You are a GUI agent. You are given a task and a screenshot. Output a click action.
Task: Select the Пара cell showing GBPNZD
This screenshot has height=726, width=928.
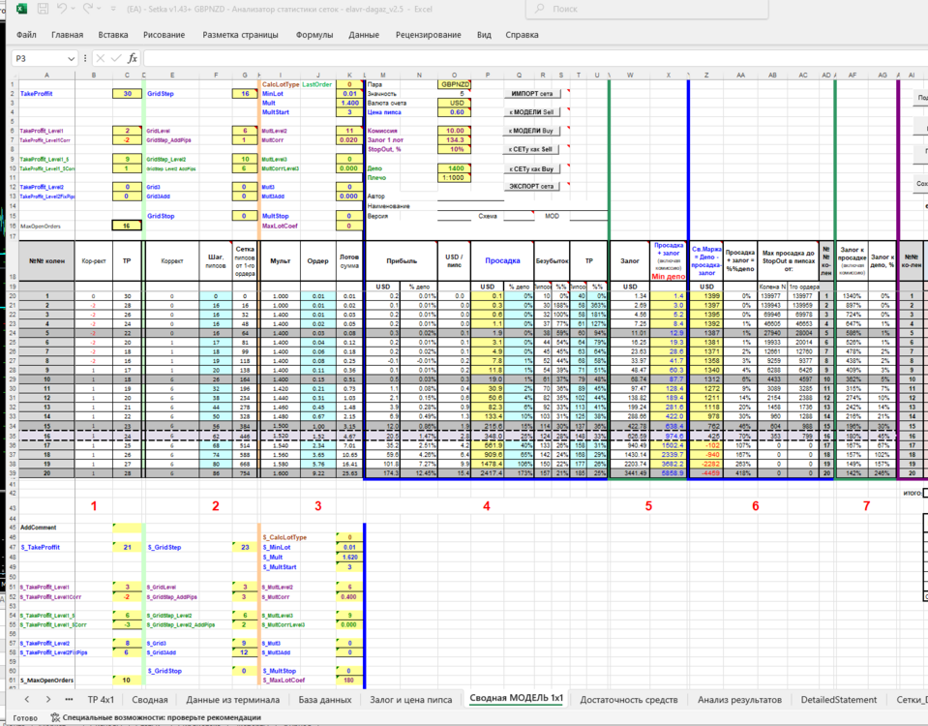click(x=454, y=84)
